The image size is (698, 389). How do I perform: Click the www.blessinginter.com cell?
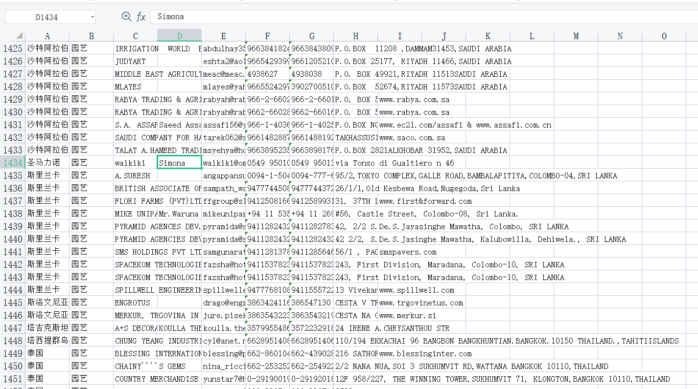tap(400, 353)
